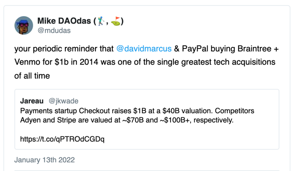Screen dimensions: 306x171
Task: Open the @jkwade handle in quote
Action: click(x=63, y=101)
